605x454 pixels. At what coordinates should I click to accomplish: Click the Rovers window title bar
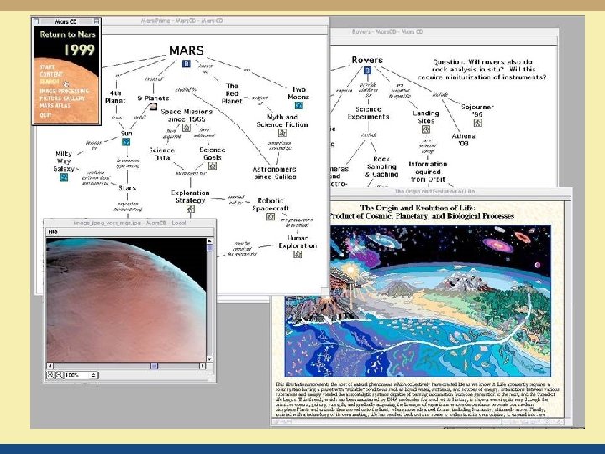[x=444, y=32]
